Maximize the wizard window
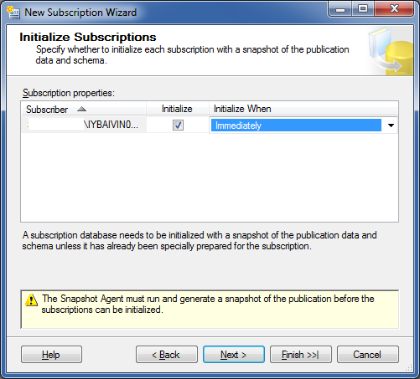Screen dimensions: 420x379 click(x=363, y=9)
